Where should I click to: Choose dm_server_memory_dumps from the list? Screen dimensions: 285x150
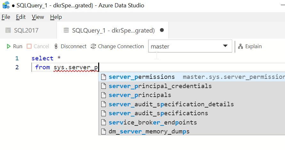coord(149,131)
